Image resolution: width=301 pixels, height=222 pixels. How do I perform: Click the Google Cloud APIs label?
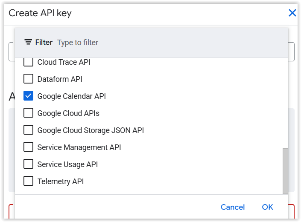click(x=68, y=113)
